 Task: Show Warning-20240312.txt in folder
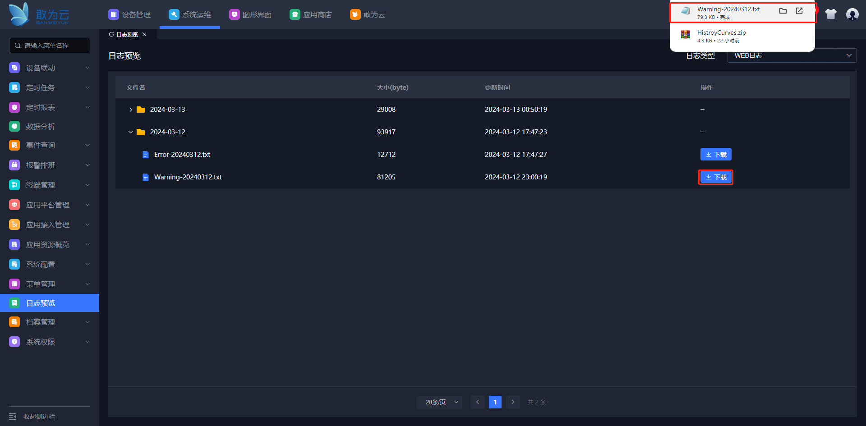(x=783, y=11)
